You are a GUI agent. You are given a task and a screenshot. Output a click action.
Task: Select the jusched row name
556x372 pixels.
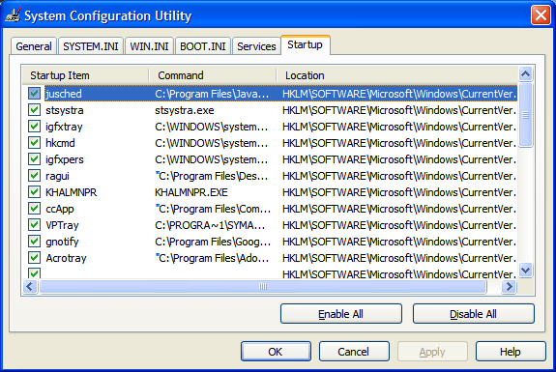(x=64, y=94)
